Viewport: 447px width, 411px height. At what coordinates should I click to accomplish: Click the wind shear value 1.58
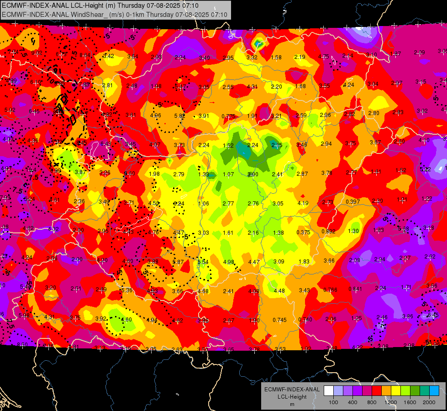[276, 58]
